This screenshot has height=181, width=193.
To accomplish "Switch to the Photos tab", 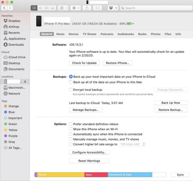I will click(156, 34).
